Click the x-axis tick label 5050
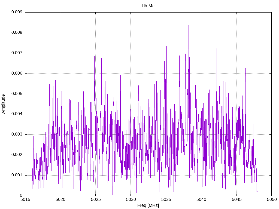The image size is (279, 209). pyautogui.click(x=272, y=199)
